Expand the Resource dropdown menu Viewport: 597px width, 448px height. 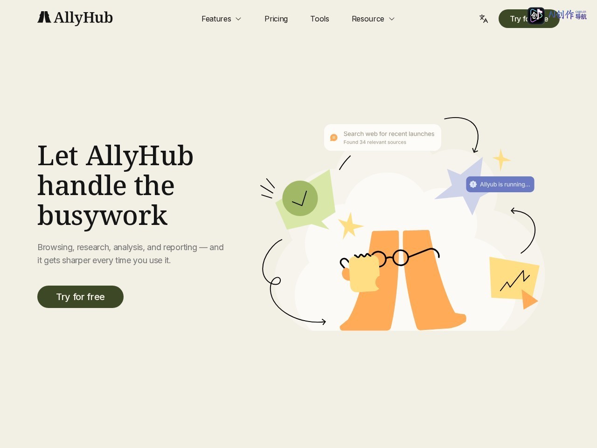[373, 19]
